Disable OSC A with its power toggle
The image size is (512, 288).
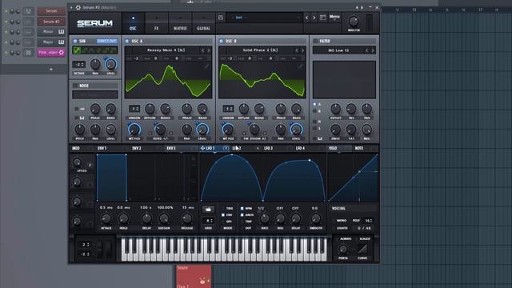[126, 41]
